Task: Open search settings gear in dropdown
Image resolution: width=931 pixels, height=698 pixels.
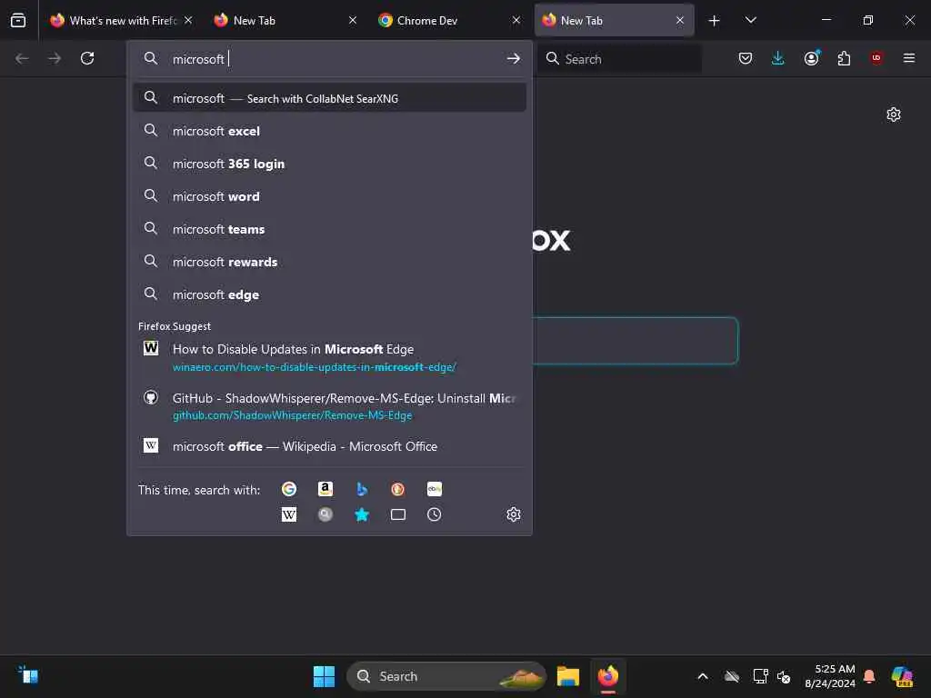Action: tap(514, 514)
